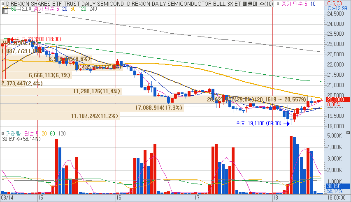Viewport: 351px width, 202px height.
Task: Close the volume pane with X
Action: [348, 133]
